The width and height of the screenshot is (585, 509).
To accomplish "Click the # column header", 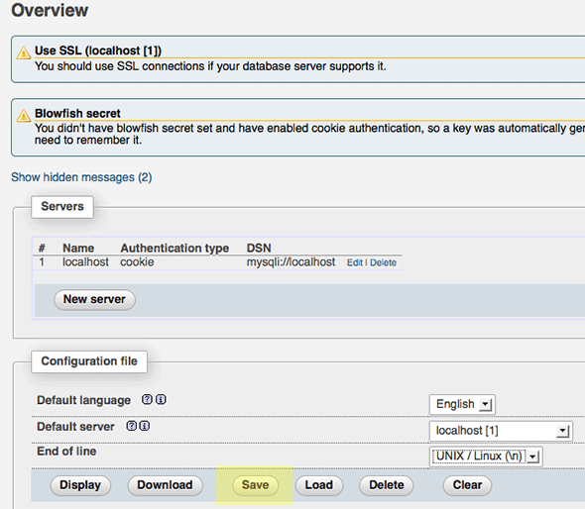I will coord(42,249).
